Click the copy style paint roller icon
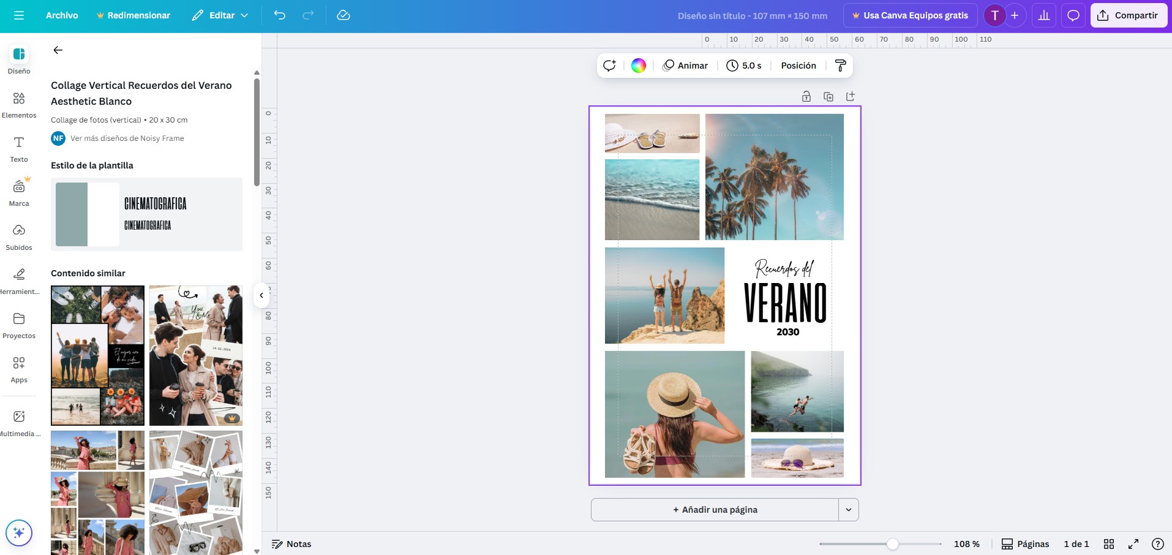The height and width of the screenshot is (555, 1172). (840, 66)
